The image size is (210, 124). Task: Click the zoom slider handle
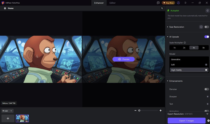tap(139, 110)
